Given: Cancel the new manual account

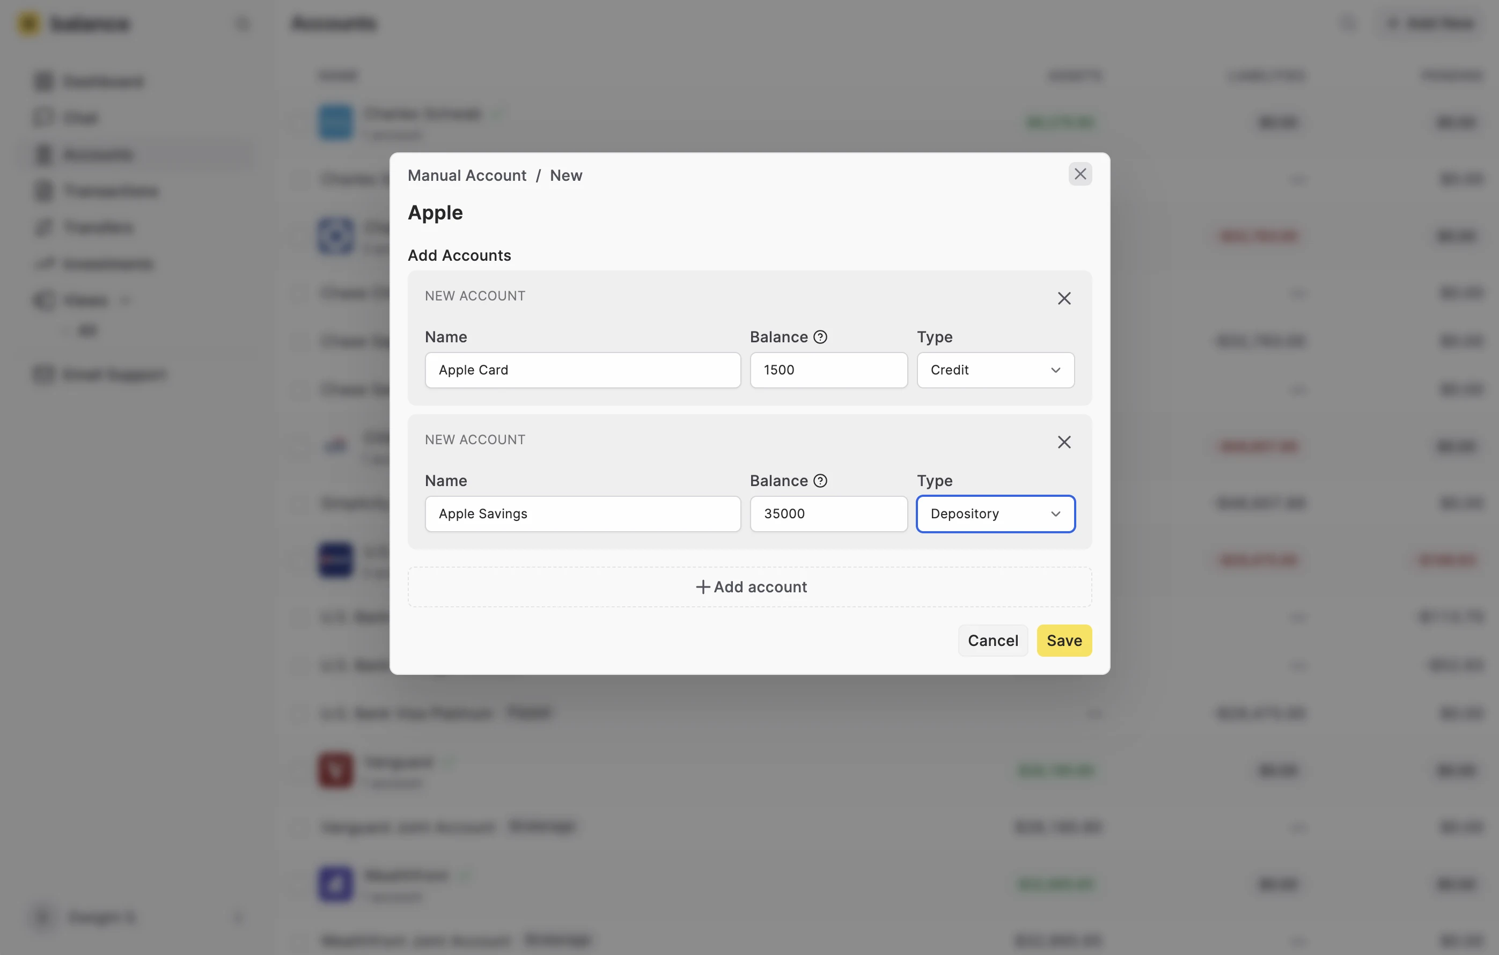Looking at the screenshot, I should pos(993,640).
